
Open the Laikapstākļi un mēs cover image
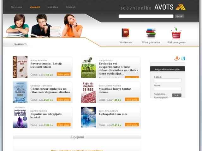coord(88,117)
